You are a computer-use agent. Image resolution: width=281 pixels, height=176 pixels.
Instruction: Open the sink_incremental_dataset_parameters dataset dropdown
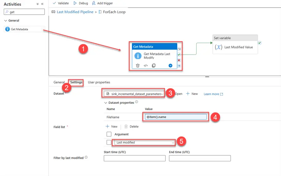coord(134,94)
